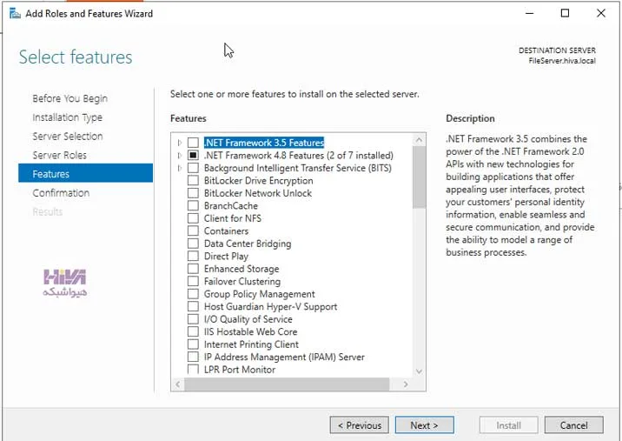This screenshot has width=622, height=441.
Task: Check IP Address Management (IPAM) Server checkbox
Action: [193, 357]
